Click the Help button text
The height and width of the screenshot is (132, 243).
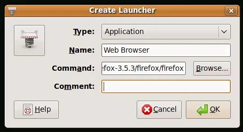(x=43, y=109)
